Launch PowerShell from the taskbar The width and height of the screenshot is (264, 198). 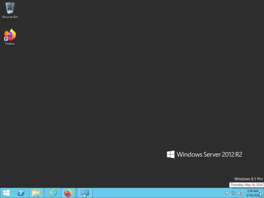pyautogui.click(x=21, y=193)
